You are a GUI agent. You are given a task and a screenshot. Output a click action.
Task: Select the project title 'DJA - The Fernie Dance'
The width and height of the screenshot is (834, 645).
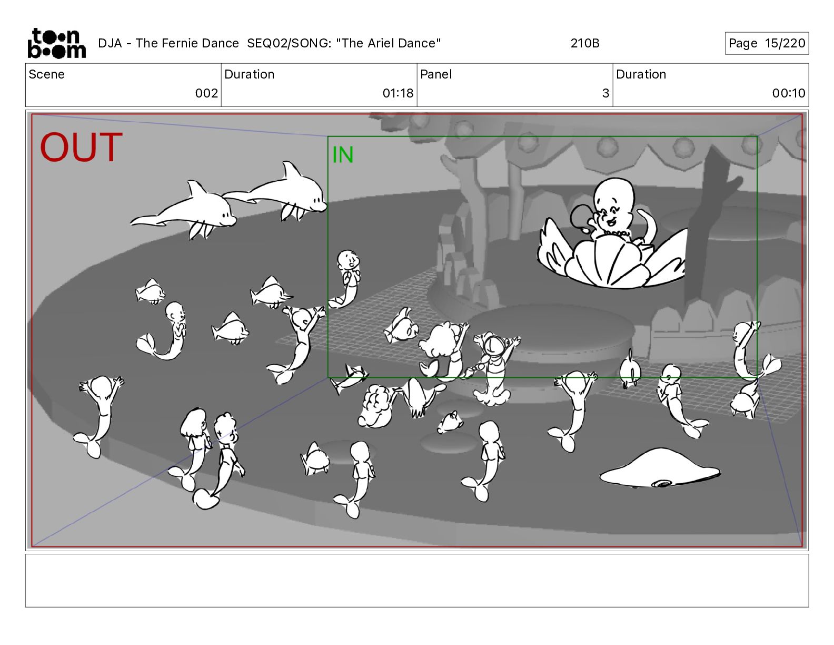[168, 43]
